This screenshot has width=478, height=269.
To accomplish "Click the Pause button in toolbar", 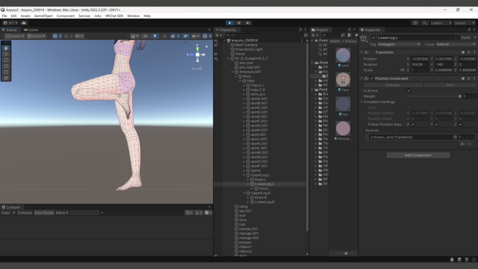I will tap(239, 22).
